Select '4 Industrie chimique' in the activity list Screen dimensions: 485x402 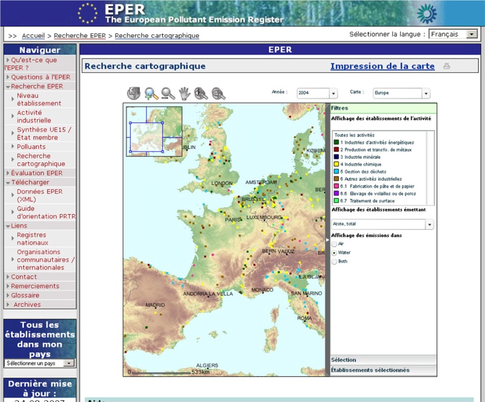(x=361, y=164)
